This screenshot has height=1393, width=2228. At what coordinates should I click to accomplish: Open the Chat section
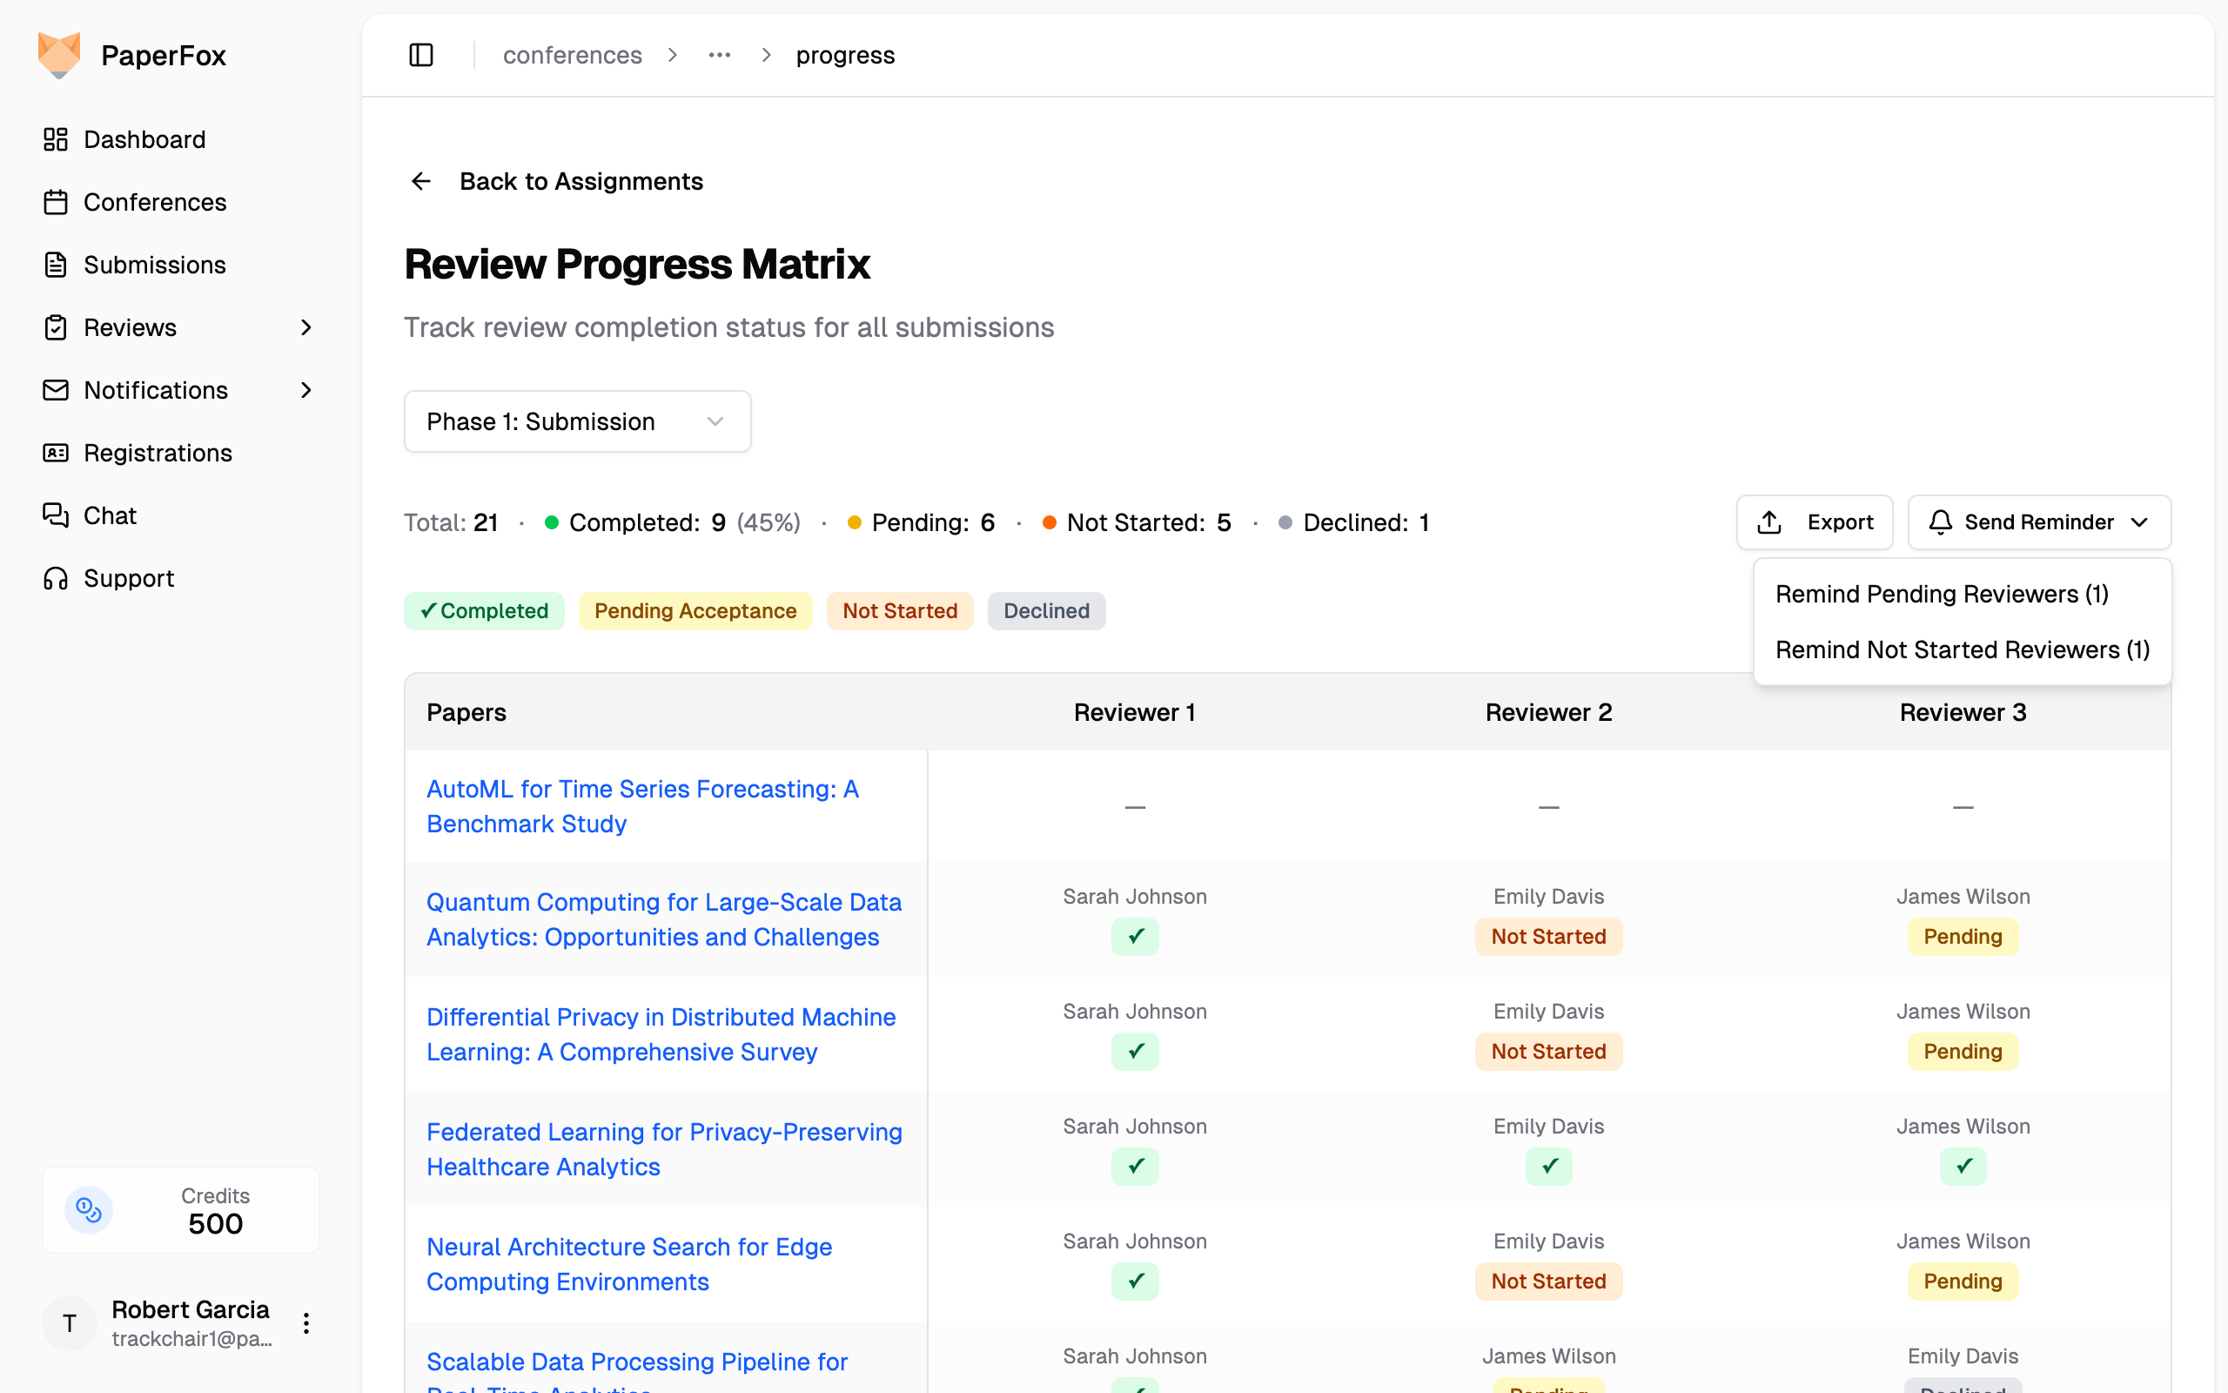110,515
